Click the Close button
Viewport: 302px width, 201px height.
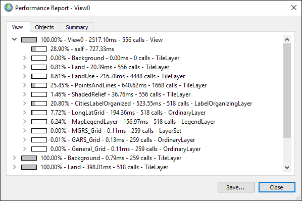(277, 187)
